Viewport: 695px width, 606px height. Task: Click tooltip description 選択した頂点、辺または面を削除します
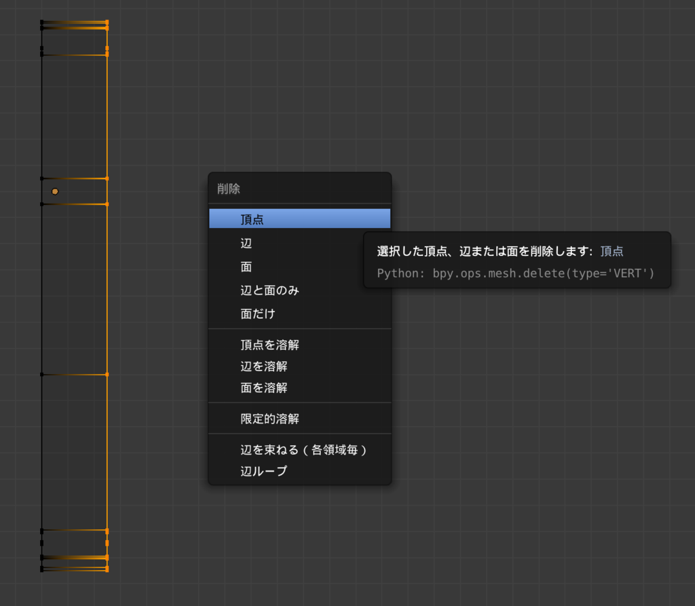point(485,251)
